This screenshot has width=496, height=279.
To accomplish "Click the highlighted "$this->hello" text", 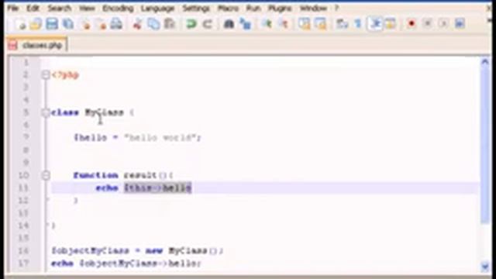I will click(157, 188).
